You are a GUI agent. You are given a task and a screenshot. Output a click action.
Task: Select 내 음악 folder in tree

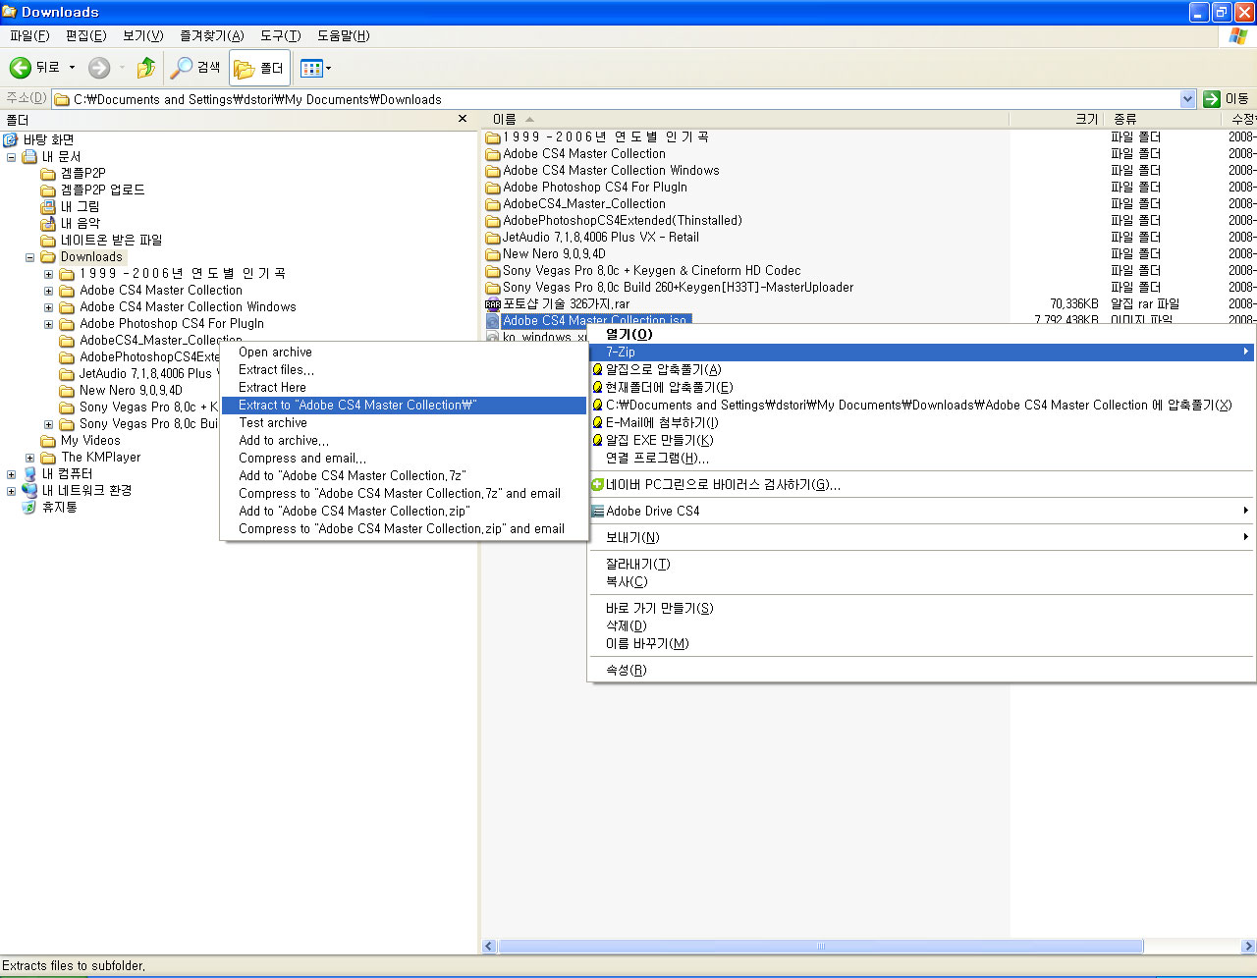tap(80, 223)
